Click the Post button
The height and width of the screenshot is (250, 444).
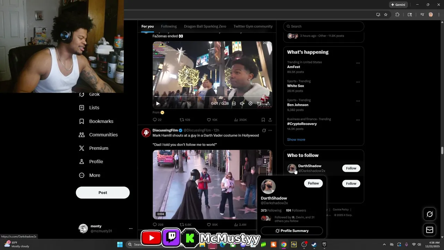[103, 193]
